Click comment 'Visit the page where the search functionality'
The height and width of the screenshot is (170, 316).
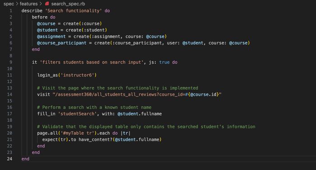101,88
